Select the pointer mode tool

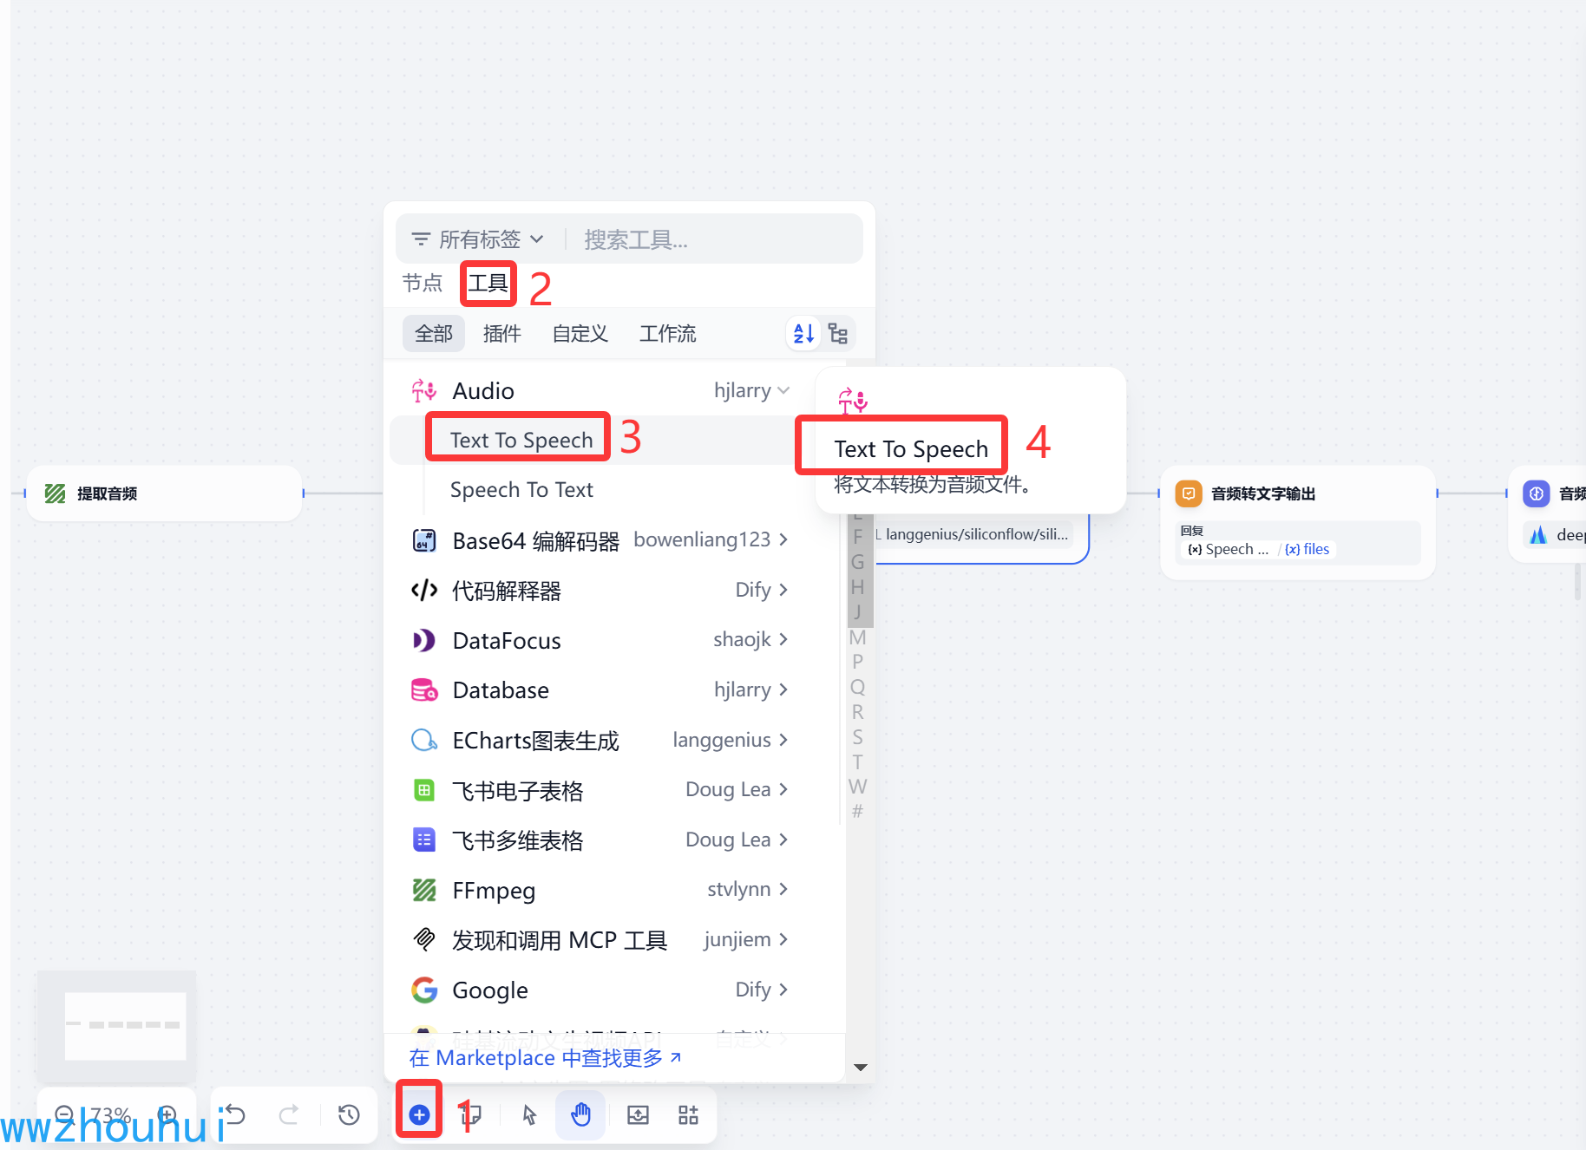click(529, 1114)
